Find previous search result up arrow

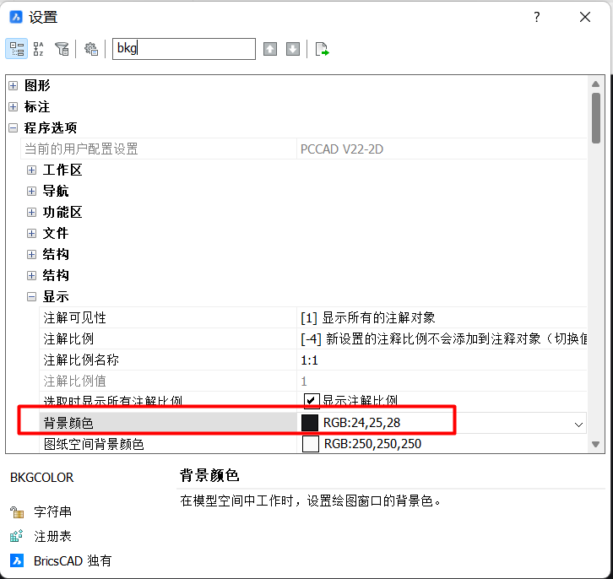[x=270, y=49]
